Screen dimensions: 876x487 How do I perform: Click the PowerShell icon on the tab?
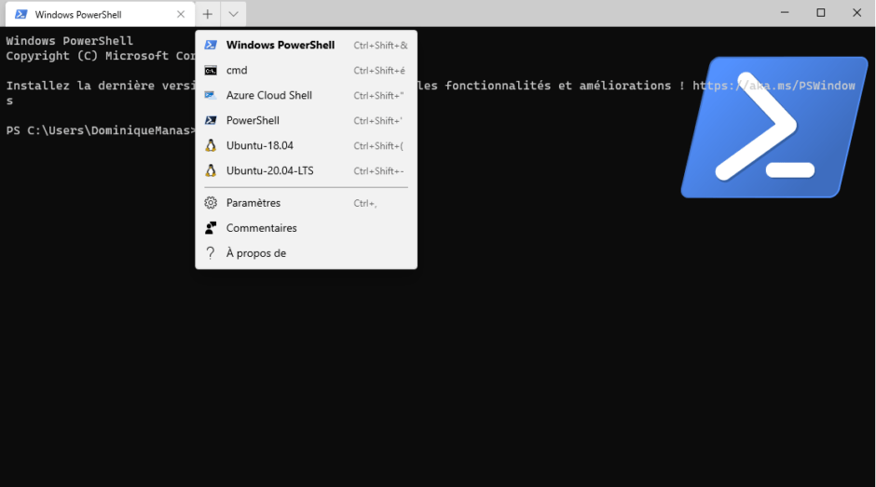[21, 14]
